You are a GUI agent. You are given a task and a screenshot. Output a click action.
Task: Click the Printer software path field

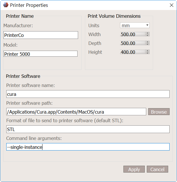pos(76,112)
